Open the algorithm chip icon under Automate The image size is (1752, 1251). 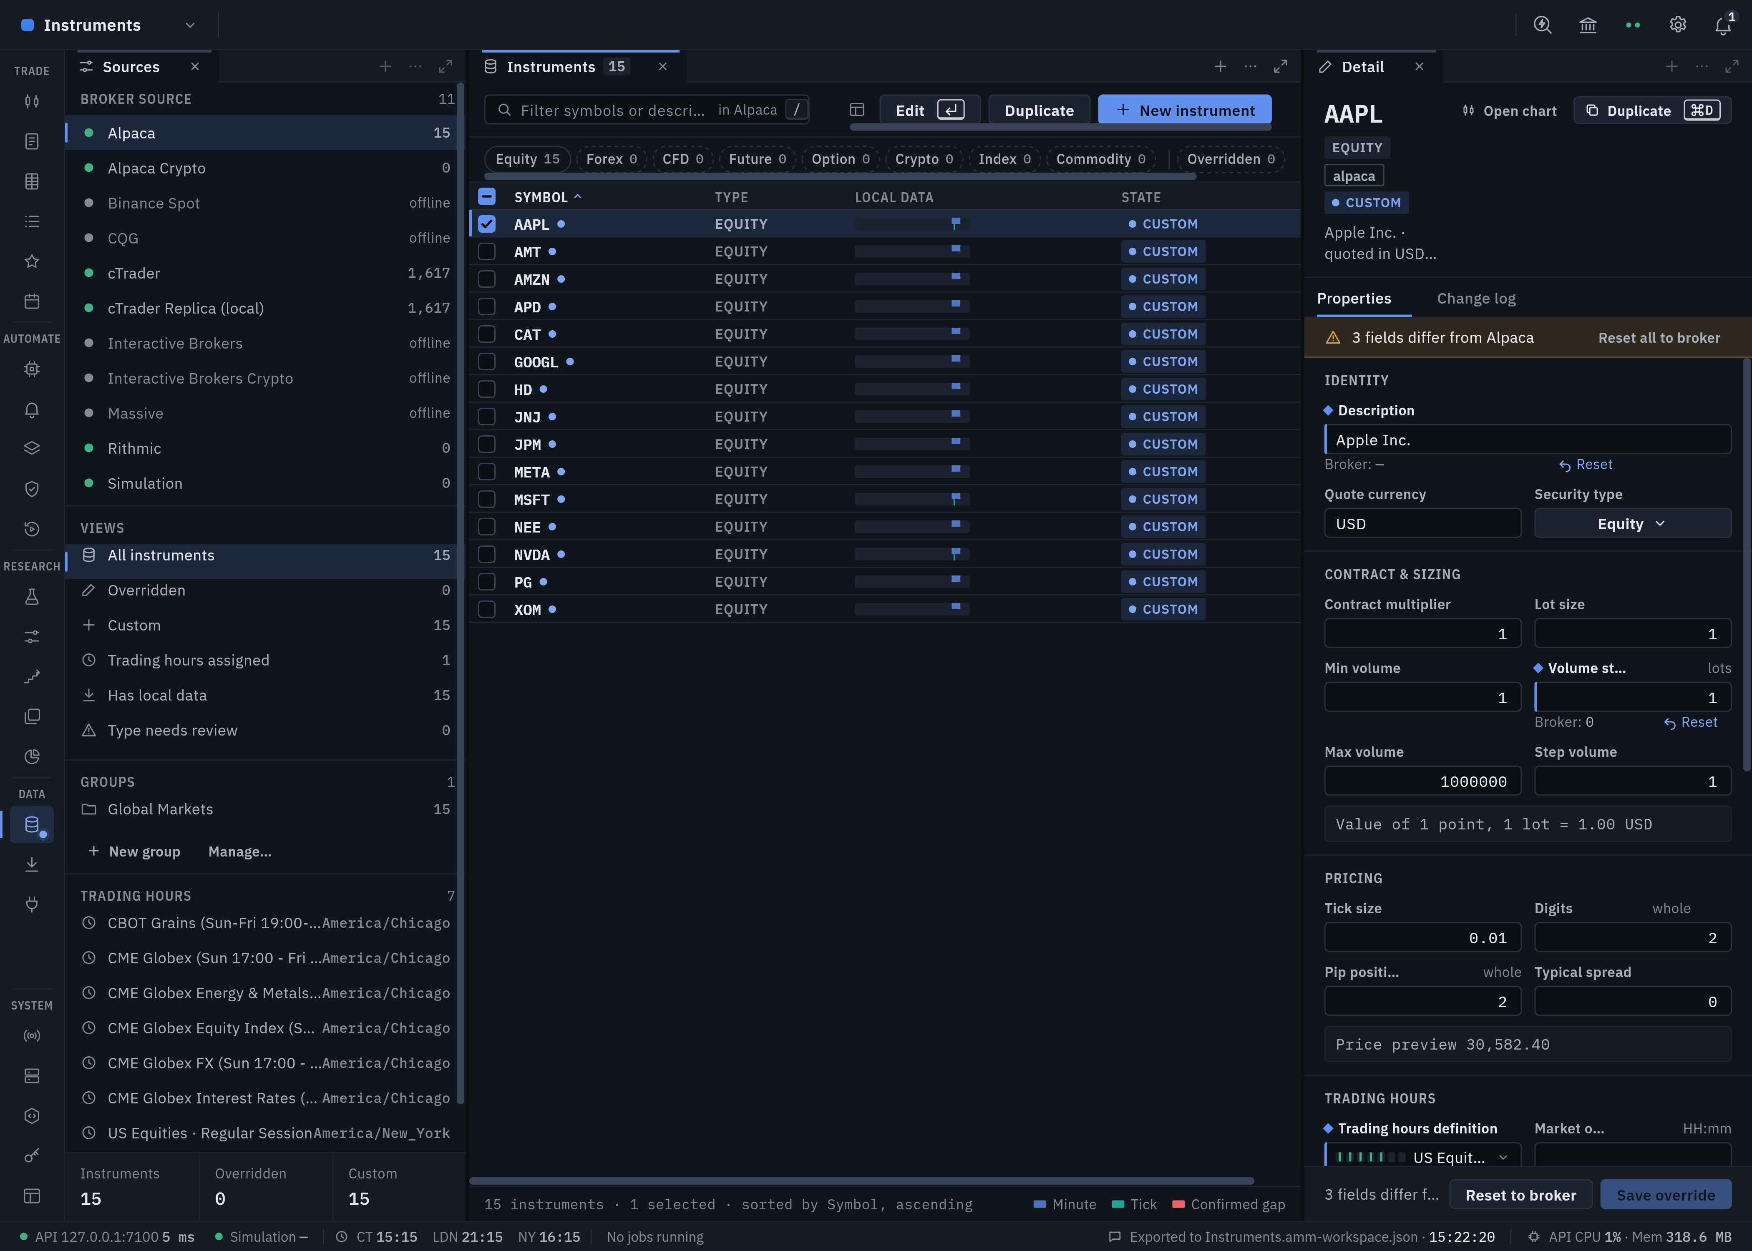click(x=32, y=369)
